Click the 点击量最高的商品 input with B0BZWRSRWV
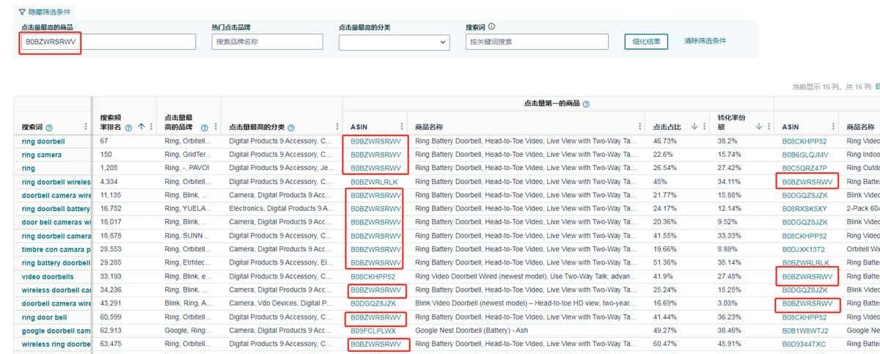The height and width of the screenshot is (354, 880). point(108,42)
